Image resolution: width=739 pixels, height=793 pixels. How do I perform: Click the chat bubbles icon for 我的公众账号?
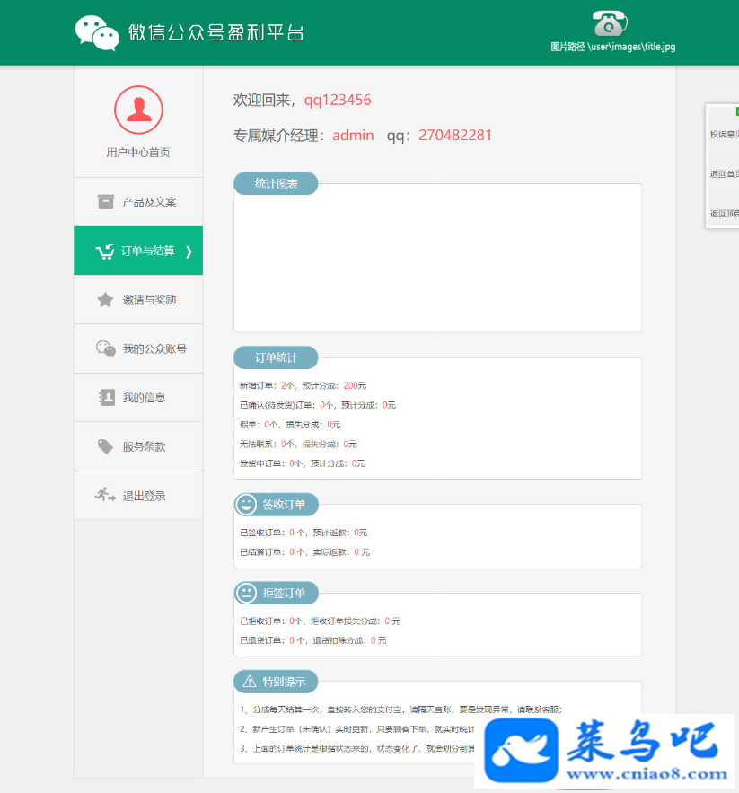click(106, 348)
